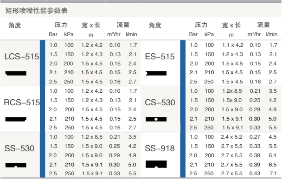
Task: Click the left 宽 x 长 column header
Action: pyautogui.click(x=91, y=25)
